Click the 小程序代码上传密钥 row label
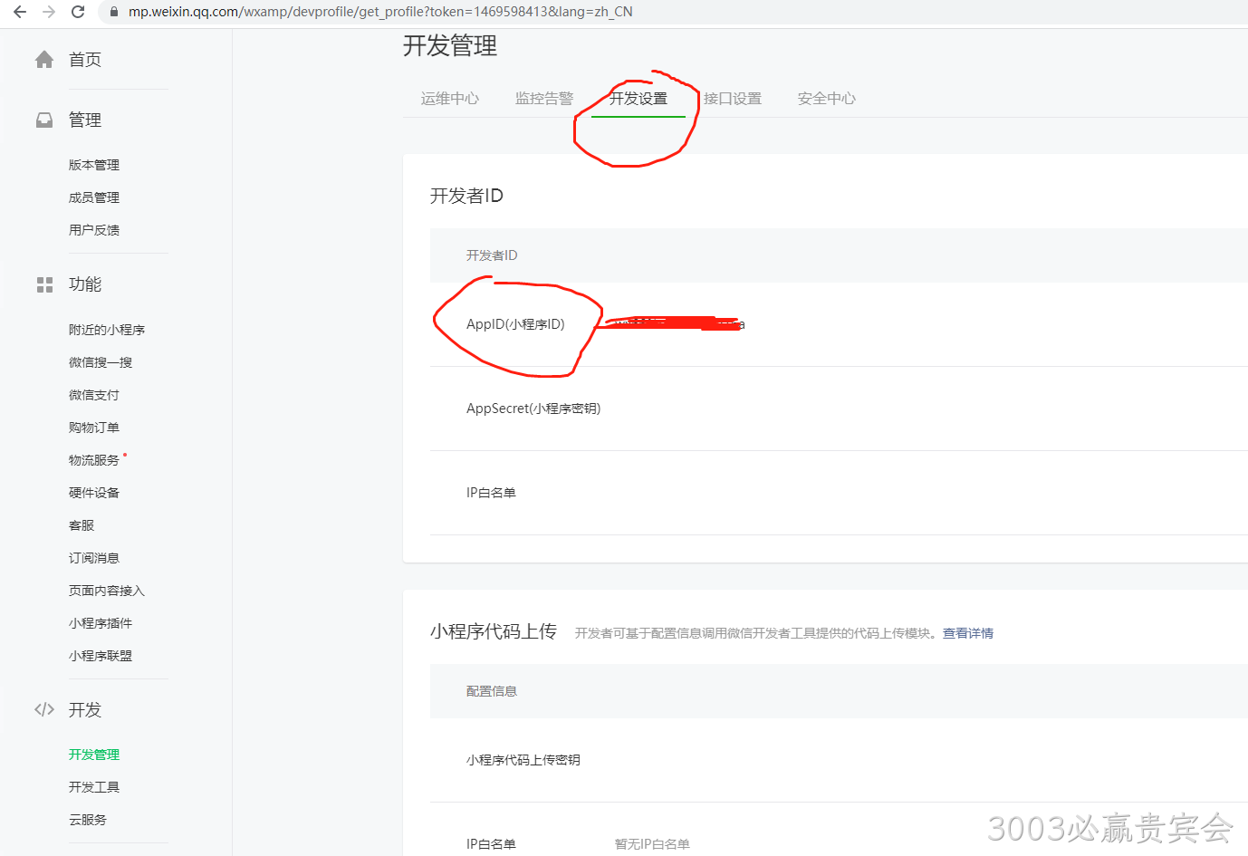 (x=523, y=760)
